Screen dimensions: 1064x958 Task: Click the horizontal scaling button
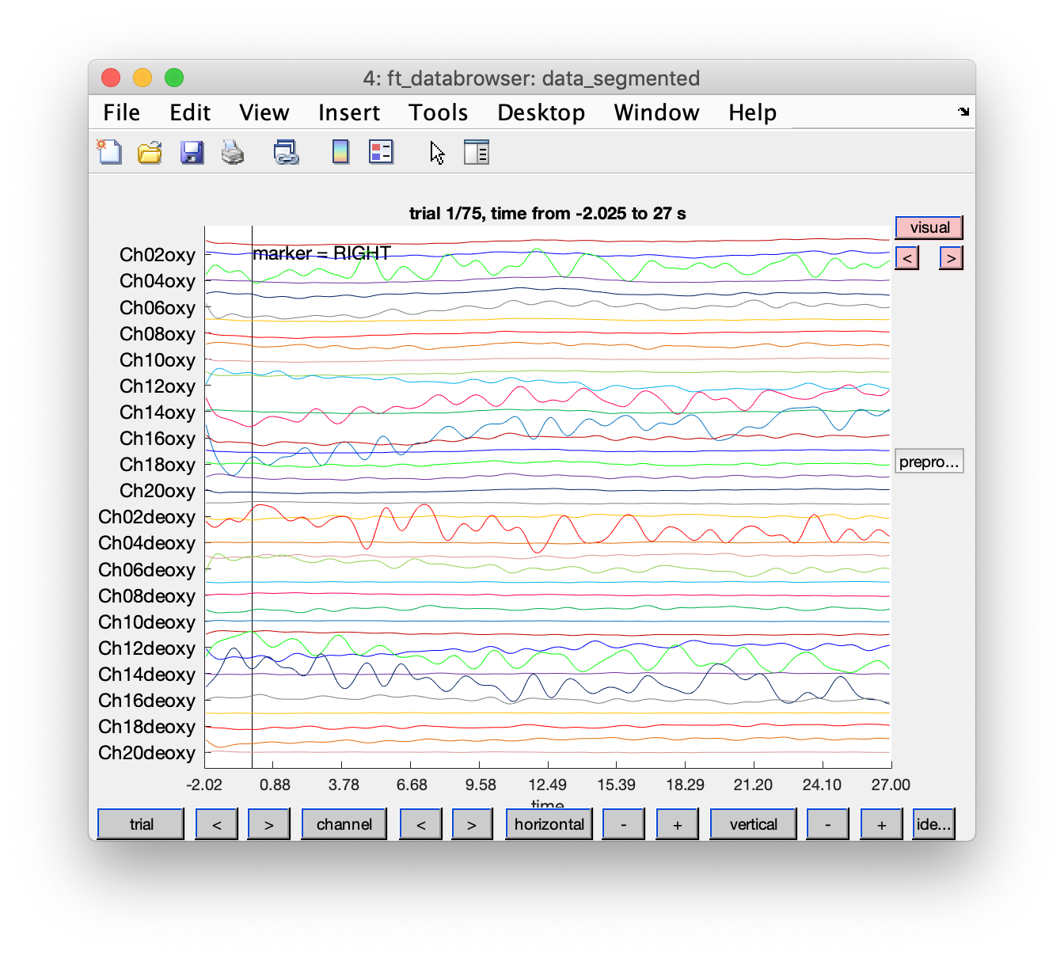coord(549,824)
